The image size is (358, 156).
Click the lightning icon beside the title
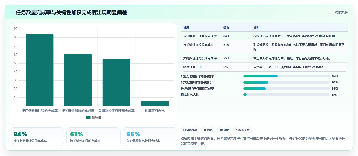12,13
